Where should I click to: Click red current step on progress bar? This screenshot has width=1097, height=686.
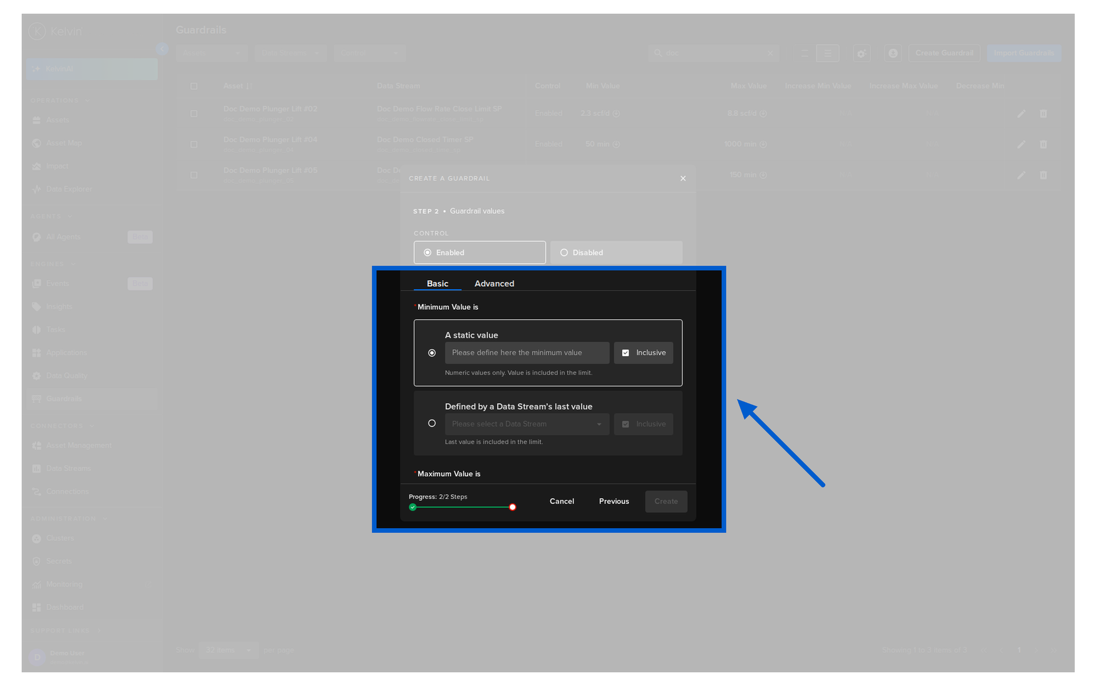[513, 507]
